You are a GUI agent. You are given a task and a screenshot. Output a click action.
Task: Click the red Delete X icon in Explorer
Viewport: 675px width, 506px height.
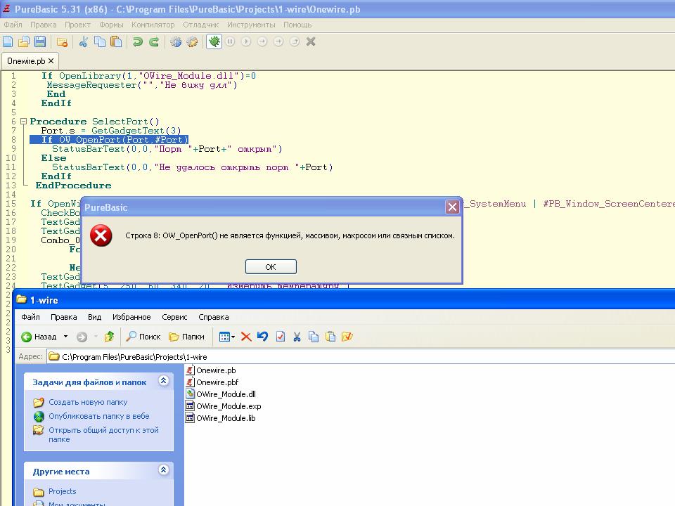click(x=246, y=337)
